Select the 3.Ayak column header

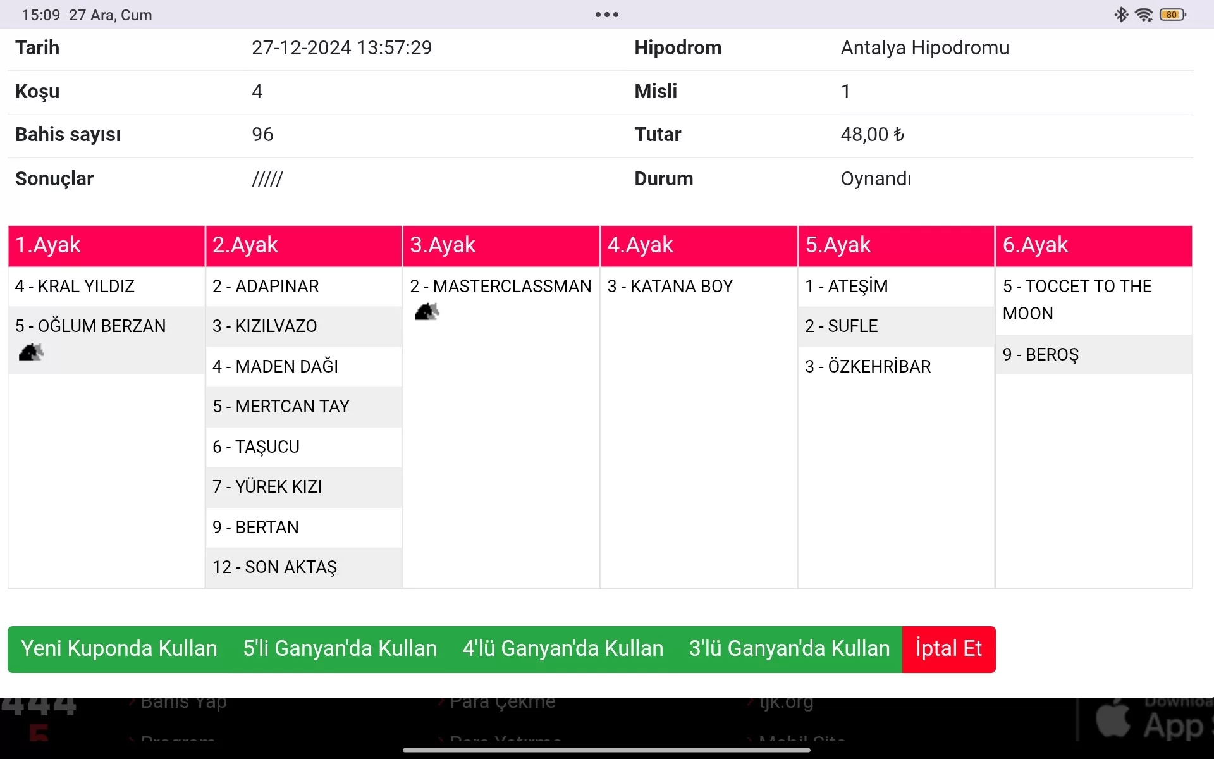point(501,245)
